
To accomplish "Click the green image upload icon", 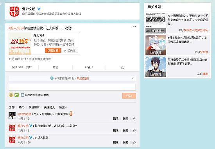I will (16, 95).
